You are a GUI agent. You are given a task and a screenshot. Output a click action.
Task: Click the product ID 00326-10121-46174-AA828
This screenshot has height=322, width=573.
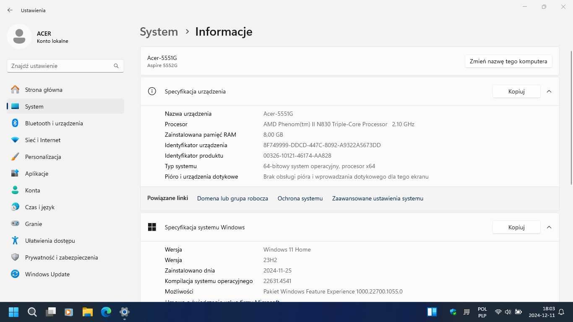(x=297, y=156)
